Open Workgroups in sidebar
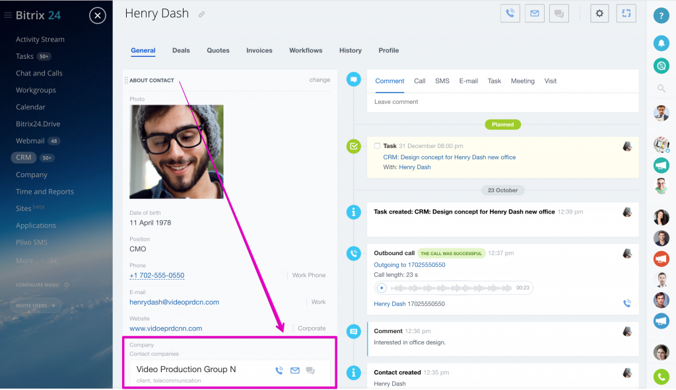Viewport: 676px width, 390px height. tap(36, 90)
